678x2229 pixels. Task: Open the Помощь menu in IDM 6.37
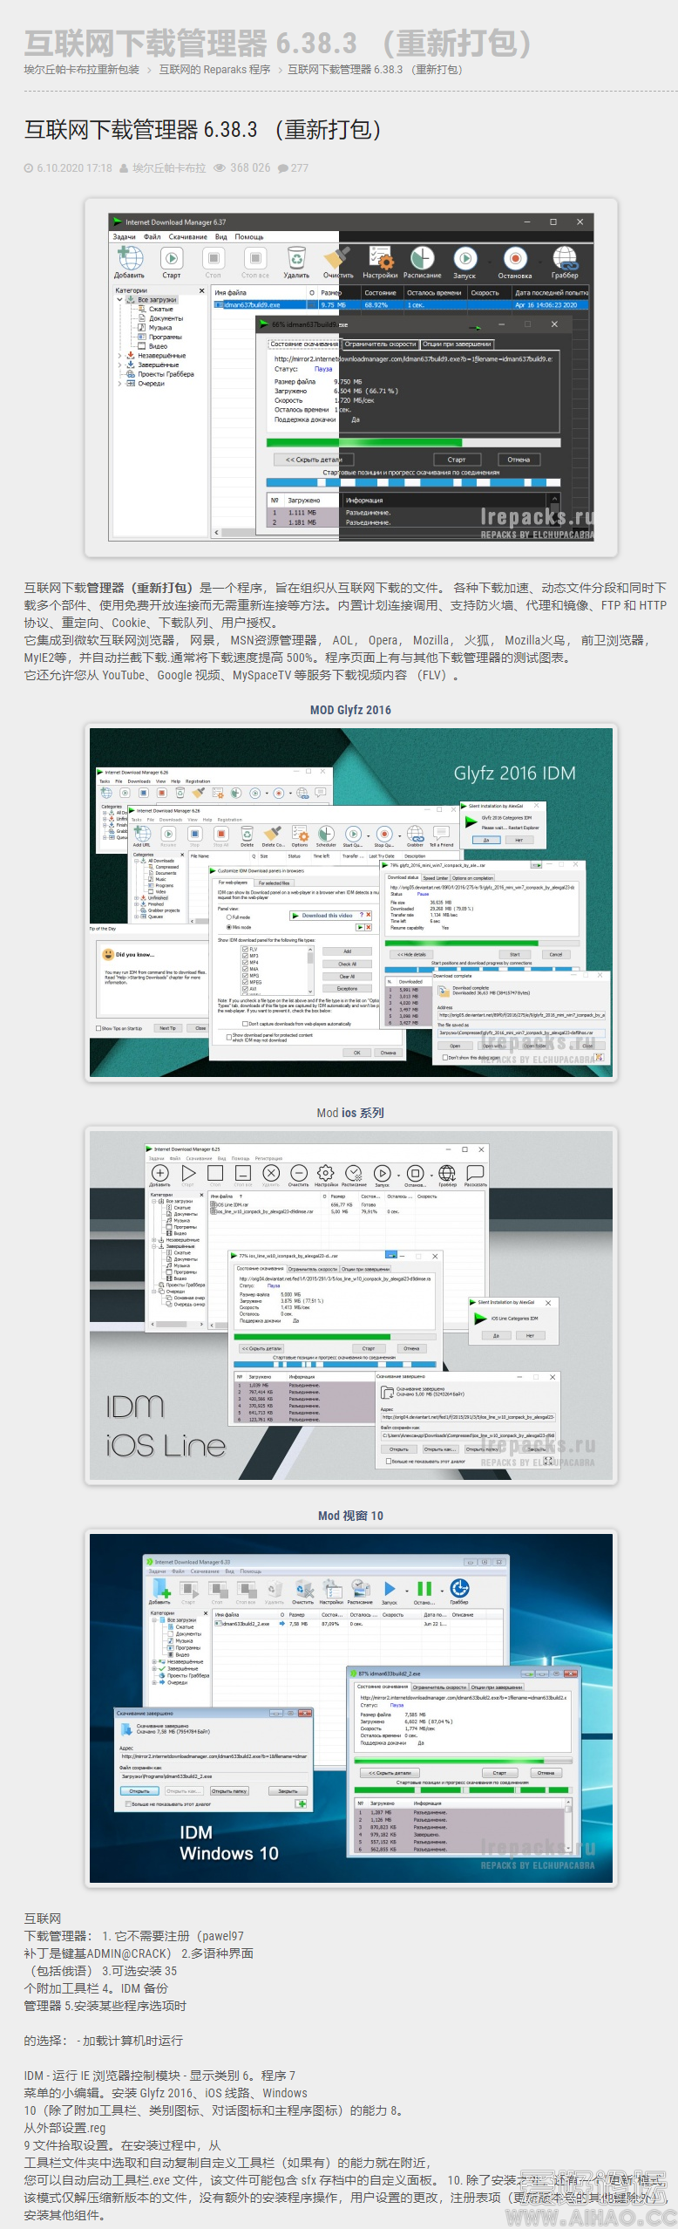[x=249, y=237]
